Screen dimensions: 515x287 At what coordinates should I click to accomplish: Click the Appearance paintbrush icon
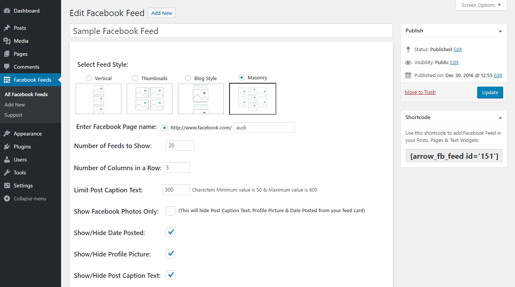7,134
